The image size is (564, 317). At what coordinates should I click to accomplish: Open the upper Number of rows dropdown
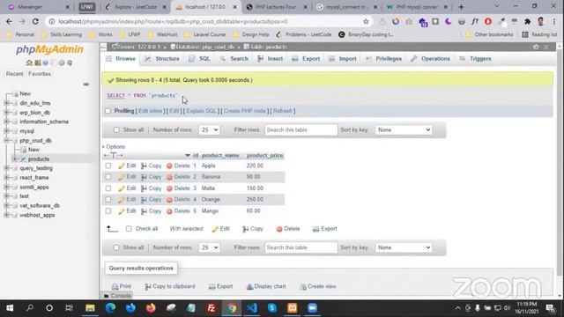209,129
